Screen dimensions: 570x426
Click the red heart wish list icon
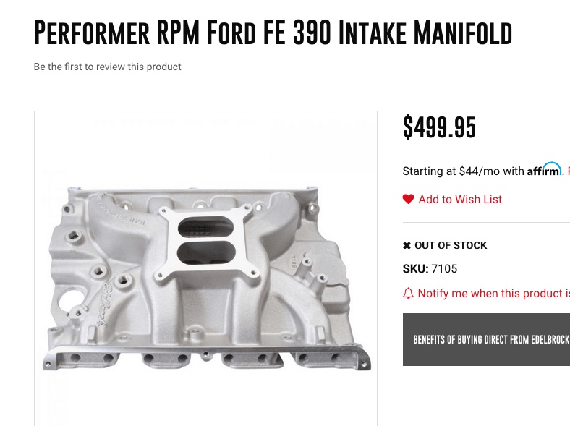[x=409, y=200]
